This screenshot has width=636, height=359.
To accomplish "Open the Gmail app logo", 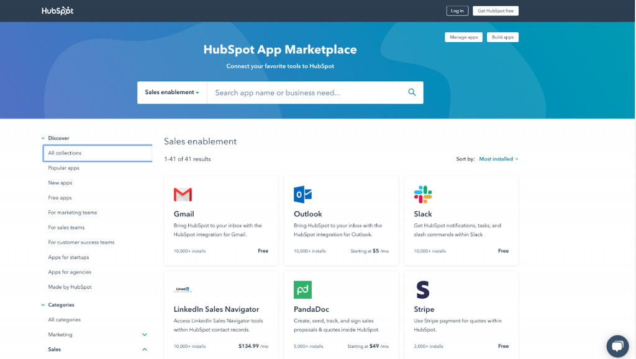I will (x=183, y=194).
